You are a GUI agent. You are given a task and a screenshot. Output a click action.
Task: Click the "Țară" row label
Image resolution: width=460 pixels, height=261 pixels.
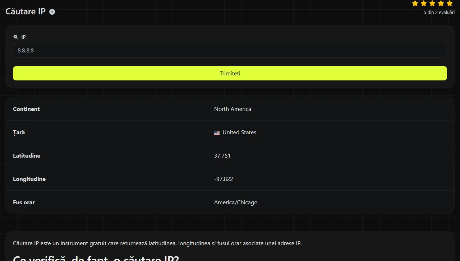tap(19, 132)
